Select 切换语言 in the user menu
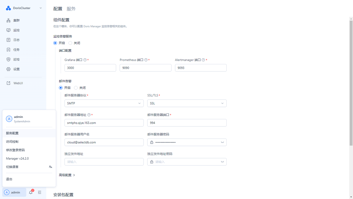 (x=29, y=167)
